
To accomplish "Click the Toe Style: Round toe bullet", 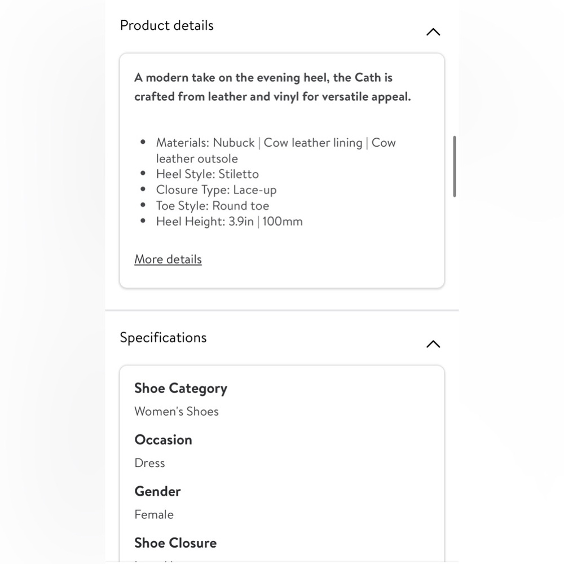I will (212, 206).
